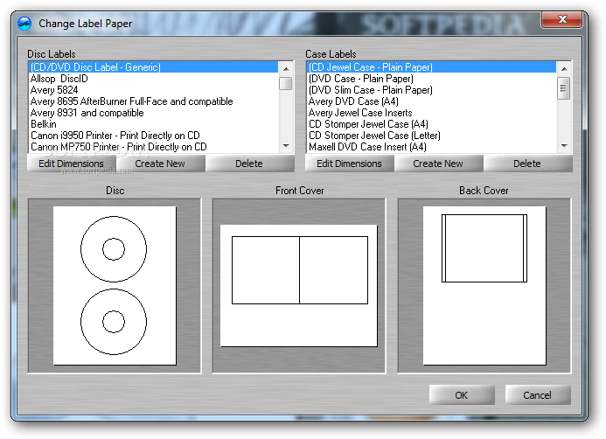The image size is (606, 439).
Task: Close the Change Label Paper dialog
Action: [x=562, y=19]
